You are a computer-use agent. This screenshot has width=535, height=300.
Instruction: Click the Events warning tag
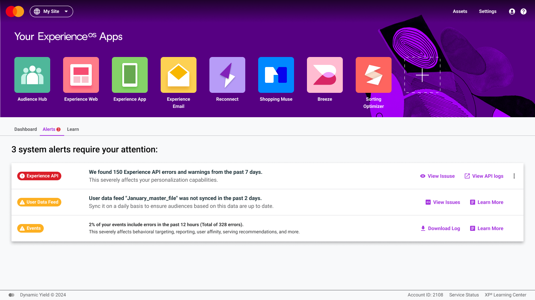pyautogui.click(x=30, y=228)
